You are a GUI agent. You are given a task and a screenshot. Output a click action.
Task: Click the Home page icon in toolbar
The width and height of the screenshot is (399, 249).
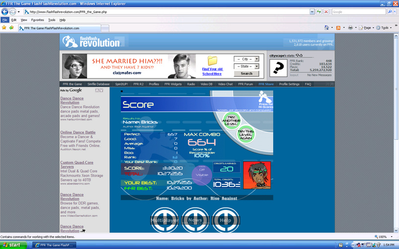(x=327, y=28)
